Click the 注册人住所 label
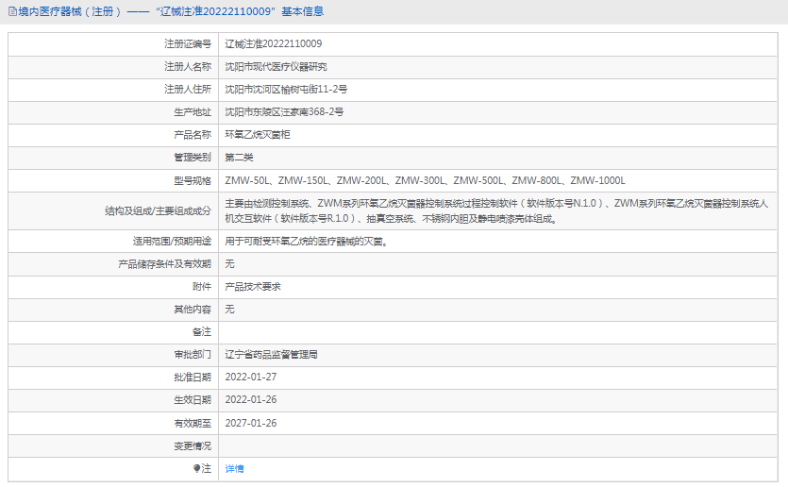The width and height of the screenshot is (788, 487). pos(188,89)
